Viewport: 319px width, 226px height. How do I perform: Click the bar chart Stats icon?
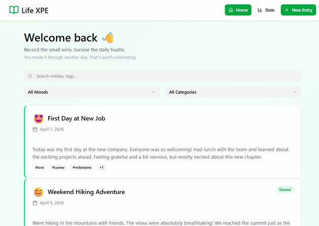[x=260, y=10]
